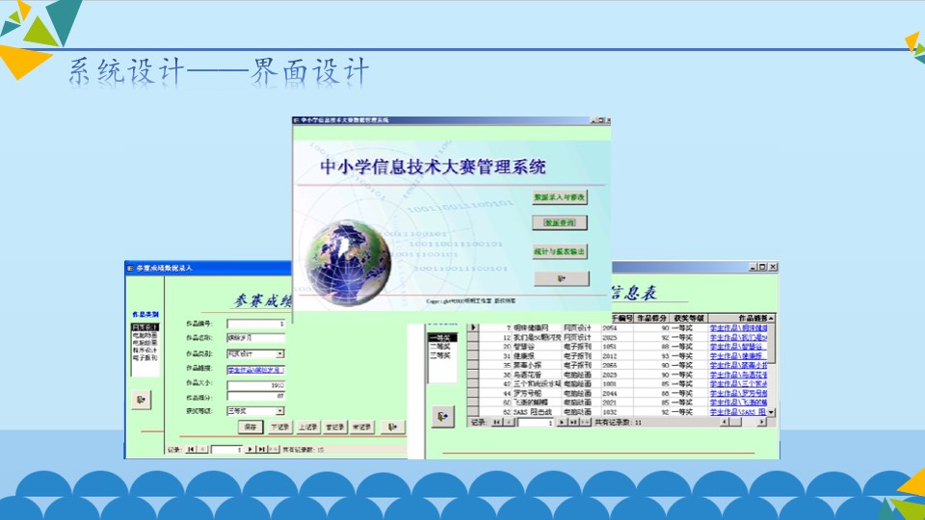925x520 pixels.
Task: Click the current-record selector arrow of row 7
Action: pos(472,327)
